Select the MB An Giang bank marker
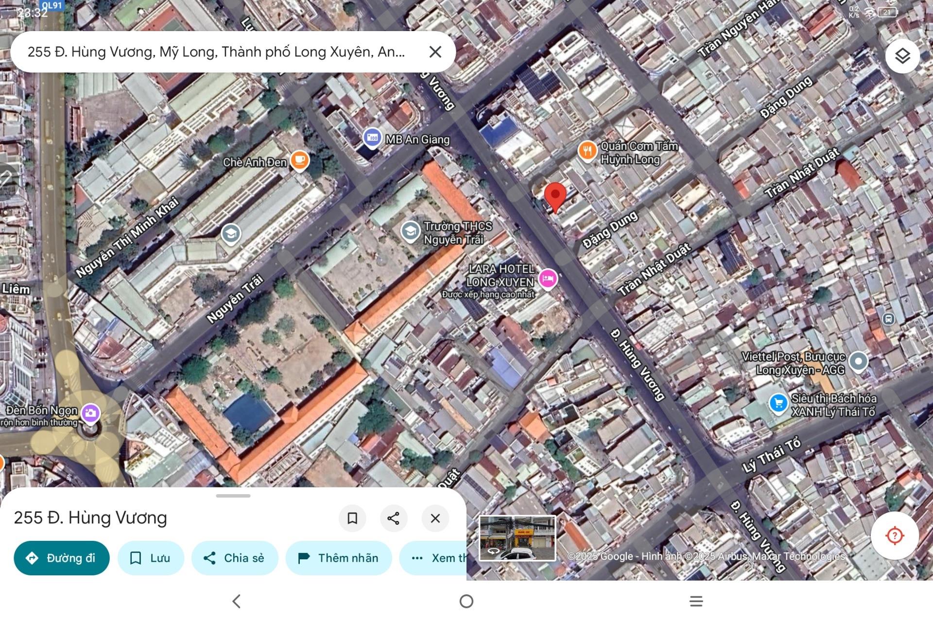 click(x=372, y=138)
